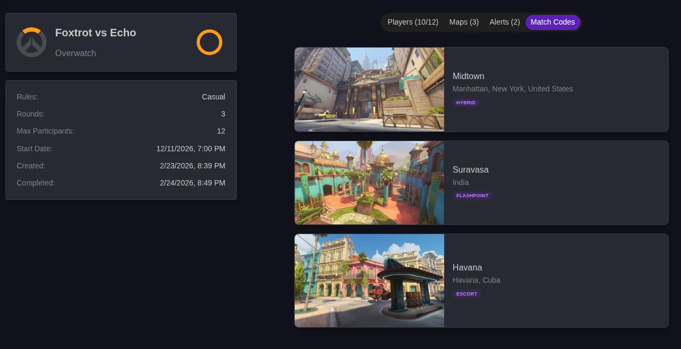Click the Manhattan, New York location text
Screen dimensions: 681x349
(x=512, y=89)
